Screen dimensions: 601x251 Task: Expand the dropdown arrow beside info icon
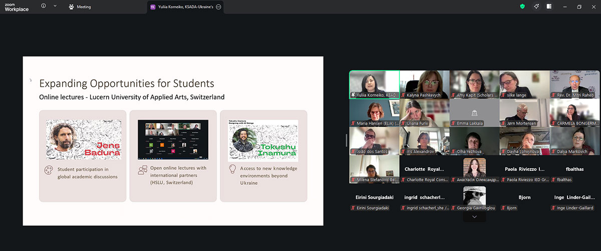pyautogui.click(x=55, y=6)
